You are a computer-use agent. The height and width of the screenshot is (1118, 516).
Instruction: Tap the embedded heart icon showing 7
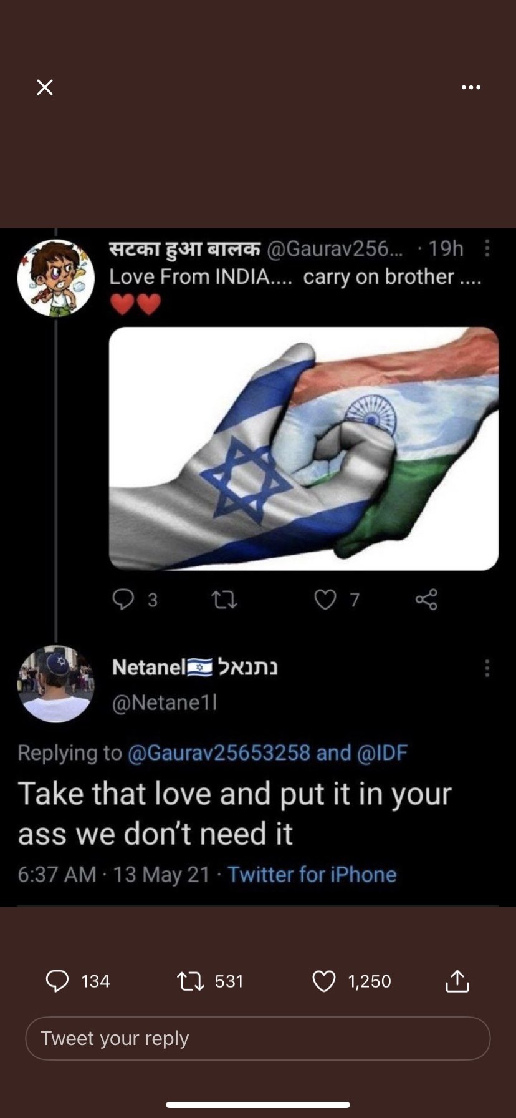coord(325,600)
